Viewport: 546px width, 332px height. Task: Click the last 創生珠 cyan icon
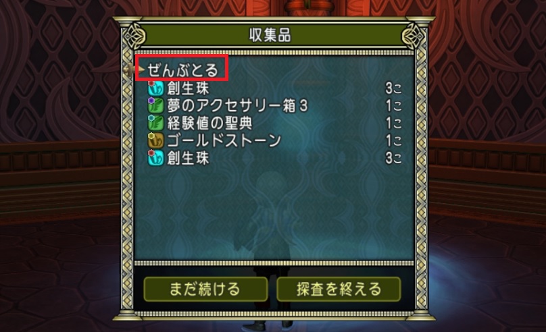click(155, 158)
